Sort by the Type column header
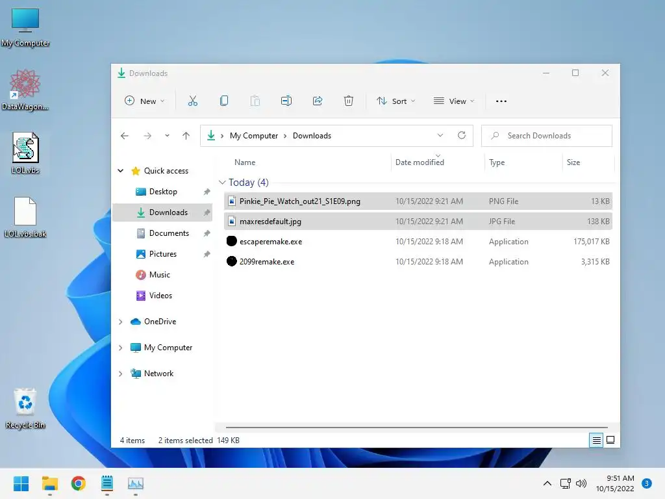665x499 pixels. click(497, 162)
